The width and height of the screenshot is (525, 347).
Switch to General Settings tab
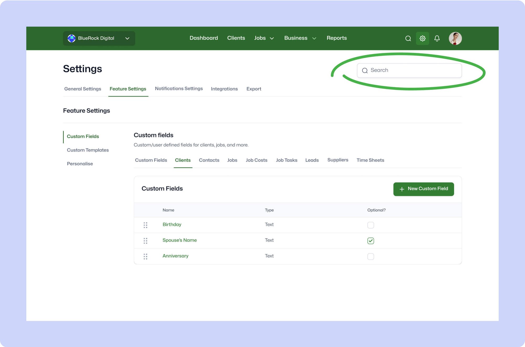click(83, 89)
